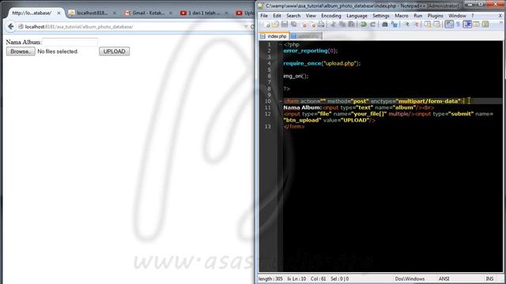This screenshot has height=284, width=506.
Task: Select the localhost:818... browser tab
Action: coord(92,13)
